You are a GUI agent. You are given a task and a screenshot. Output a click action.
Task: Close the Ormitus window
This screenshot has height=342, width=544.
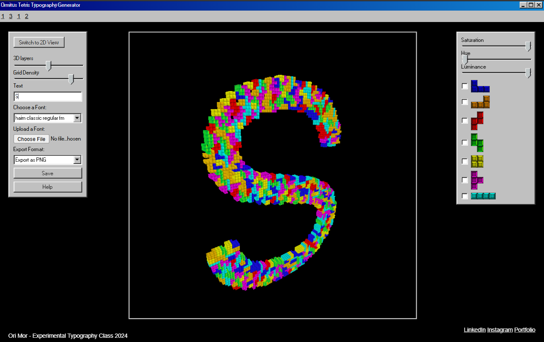pyautogui.click(x=538, y=5)
